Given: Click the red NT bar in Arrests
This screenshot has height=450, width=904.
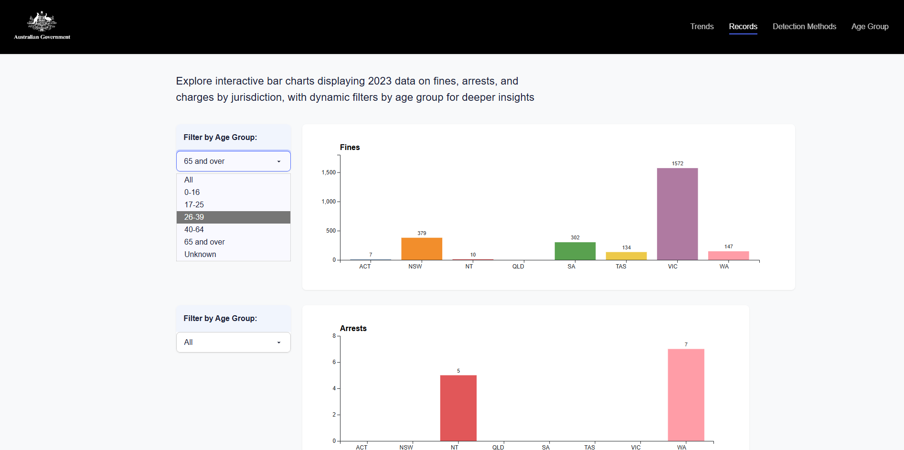Looking at the screenshot, I should coord(458,408).
